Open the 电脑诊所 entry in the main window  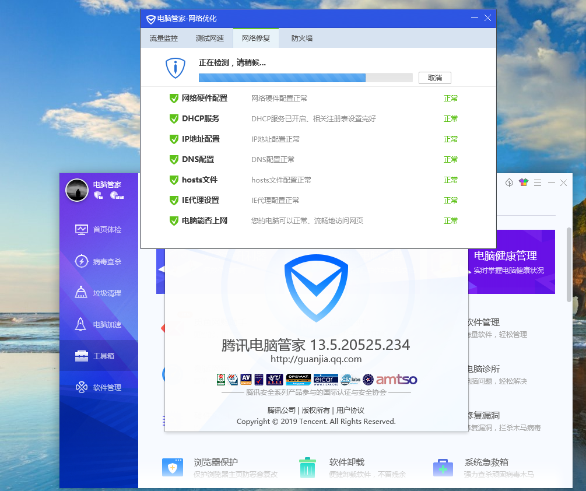point(497,374)
